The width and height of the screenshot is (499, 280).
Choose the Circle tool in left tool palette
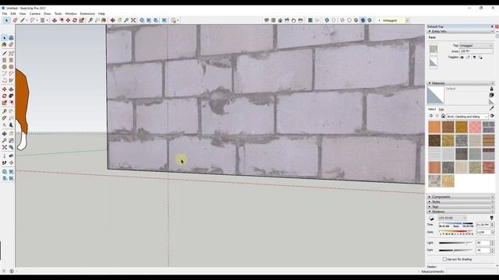(4, 67)
